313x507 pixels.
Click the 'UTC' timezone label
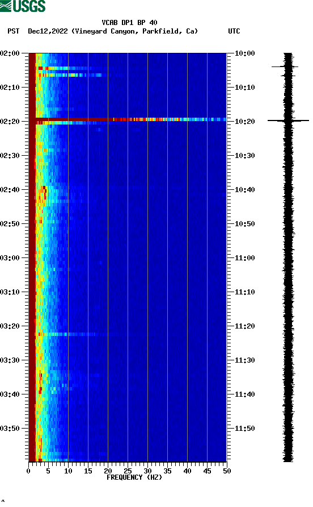pyautogui.click(x=234, y=31)
